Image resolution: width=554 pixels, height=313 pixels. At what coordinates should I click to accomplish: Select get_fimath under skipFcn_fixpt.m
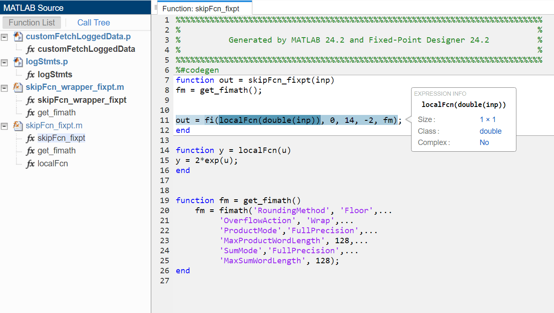pyautogui.click(x=56, y=151)
